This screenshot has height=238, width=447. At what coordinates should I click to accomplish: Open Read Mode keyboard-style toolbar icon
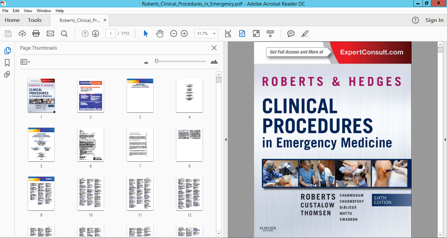pos(270,34)
